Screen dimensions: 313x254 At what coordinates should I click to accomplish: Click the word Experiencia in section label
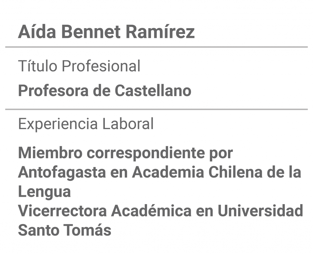58,124
